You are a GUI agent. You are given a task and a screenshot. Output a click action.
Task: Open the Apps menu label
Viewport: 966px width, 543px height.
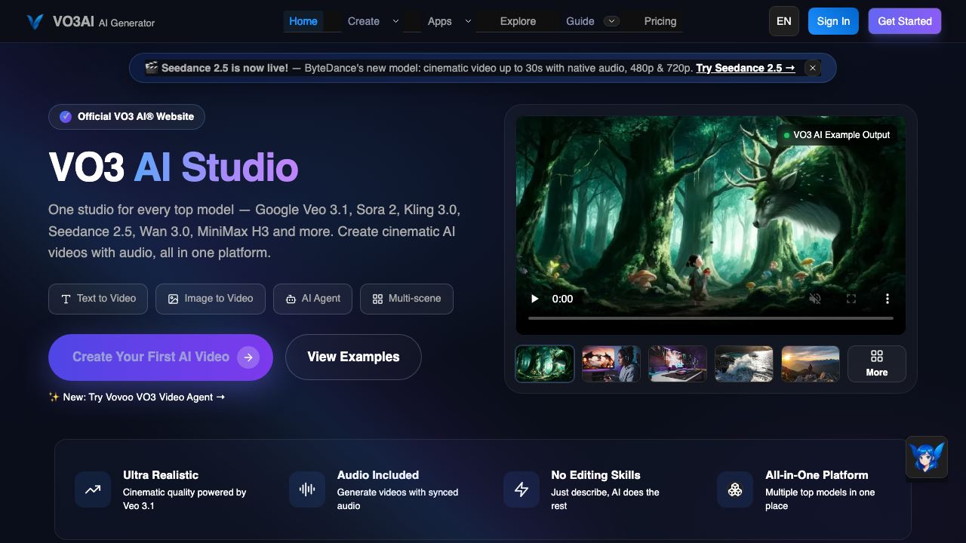pos(440,21)
